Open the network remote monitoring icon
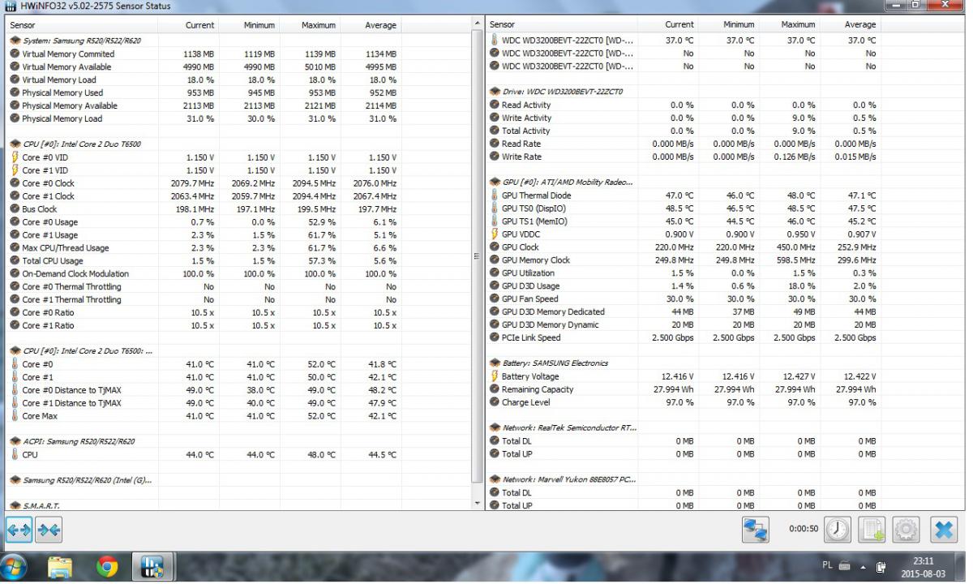This screenshot has height=584, width=973. tap(755, 530)
